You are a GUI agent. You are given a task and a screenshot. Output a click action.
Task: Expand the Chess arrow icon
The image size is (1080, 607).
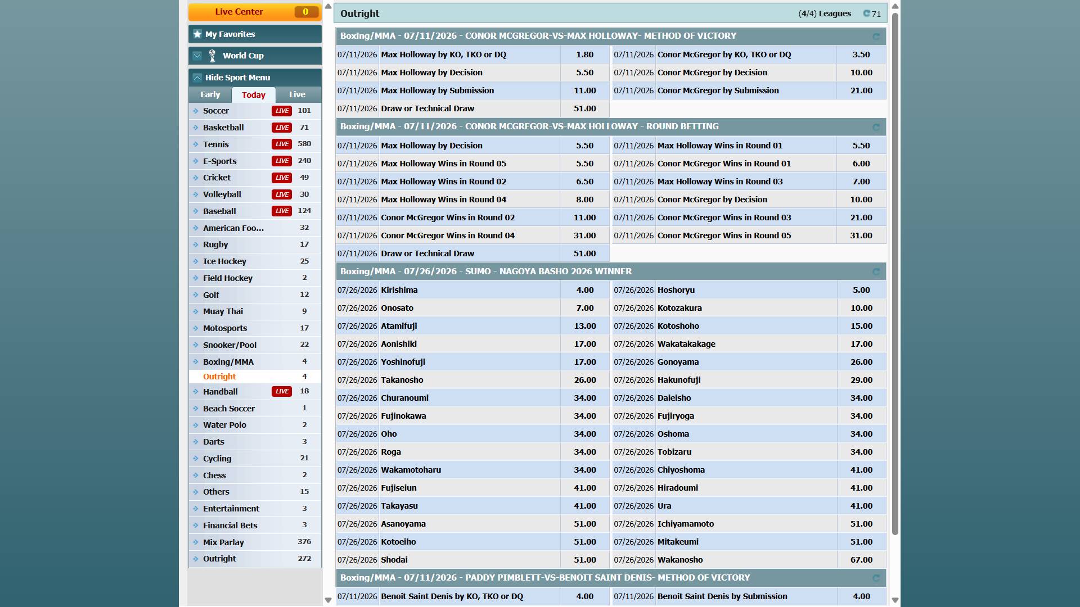pos(196,475)
